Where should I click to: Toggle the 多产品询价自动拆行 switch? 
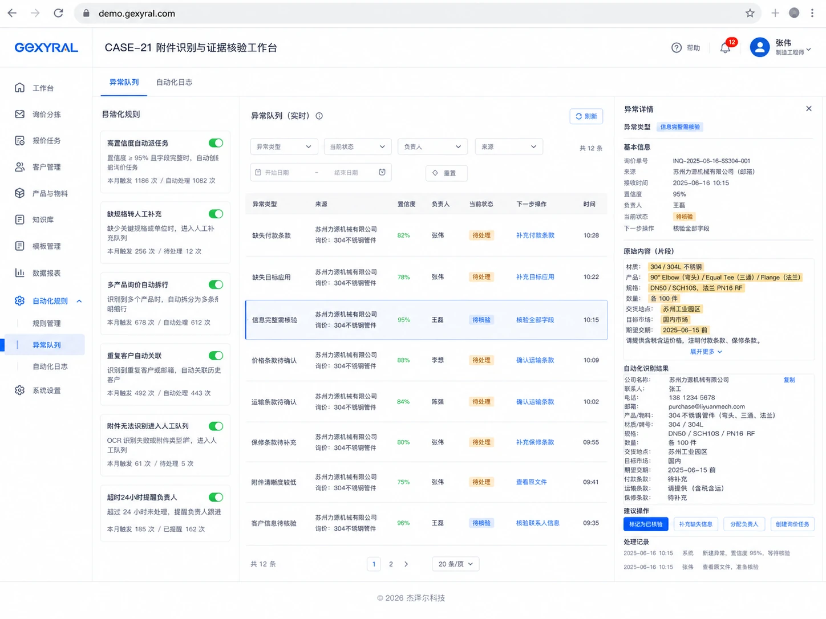click(x=216, y=284)
